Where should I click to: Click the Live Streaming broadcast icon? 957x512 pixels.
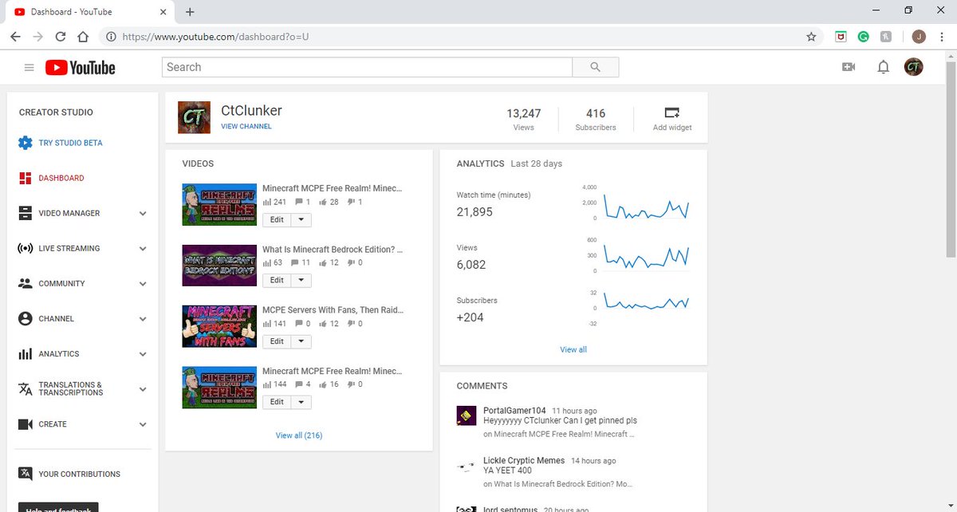[26, 248]
